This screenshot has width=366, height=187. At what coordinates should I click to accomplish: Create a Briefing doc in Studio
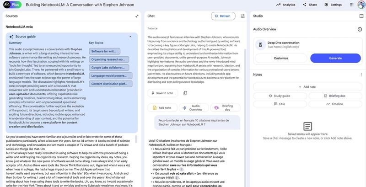(335, 96)
